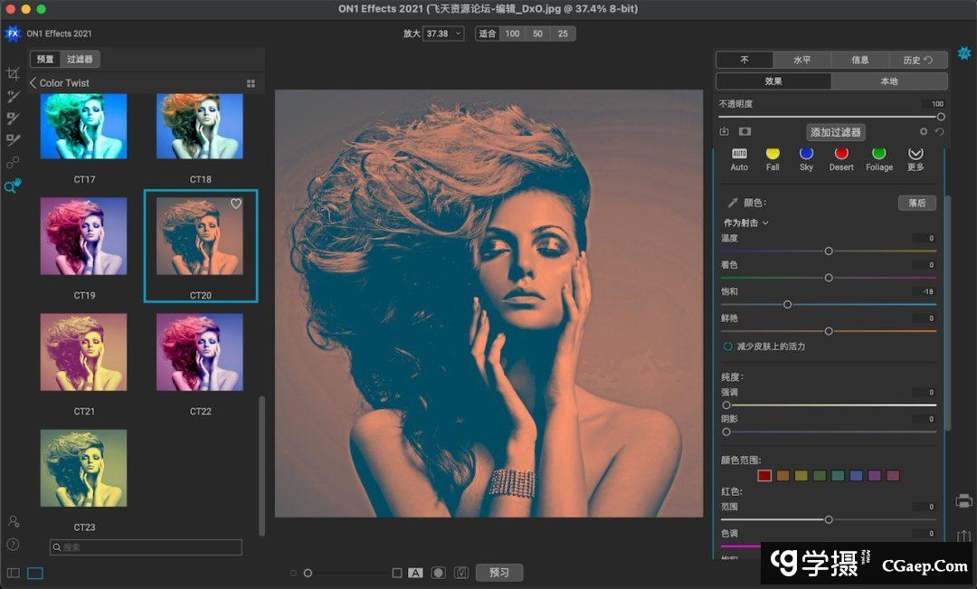This screenshot has height=589, width=977.
Task: Open the 本地 tab
Action: [x=888, y=81]
